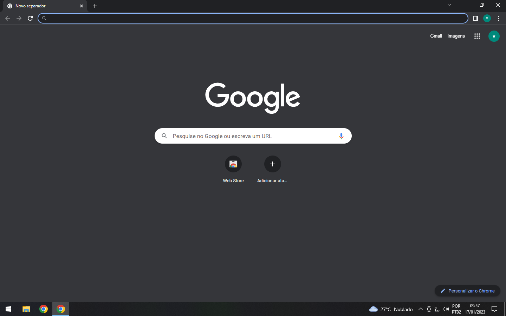Start voice search with microphone icon
Viewport: 506px width, 316px height.
(341, 136)
